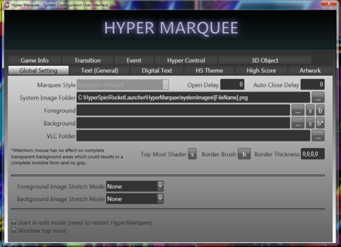
Task: Browse for Foreground image file
Action: pos(298,111)
